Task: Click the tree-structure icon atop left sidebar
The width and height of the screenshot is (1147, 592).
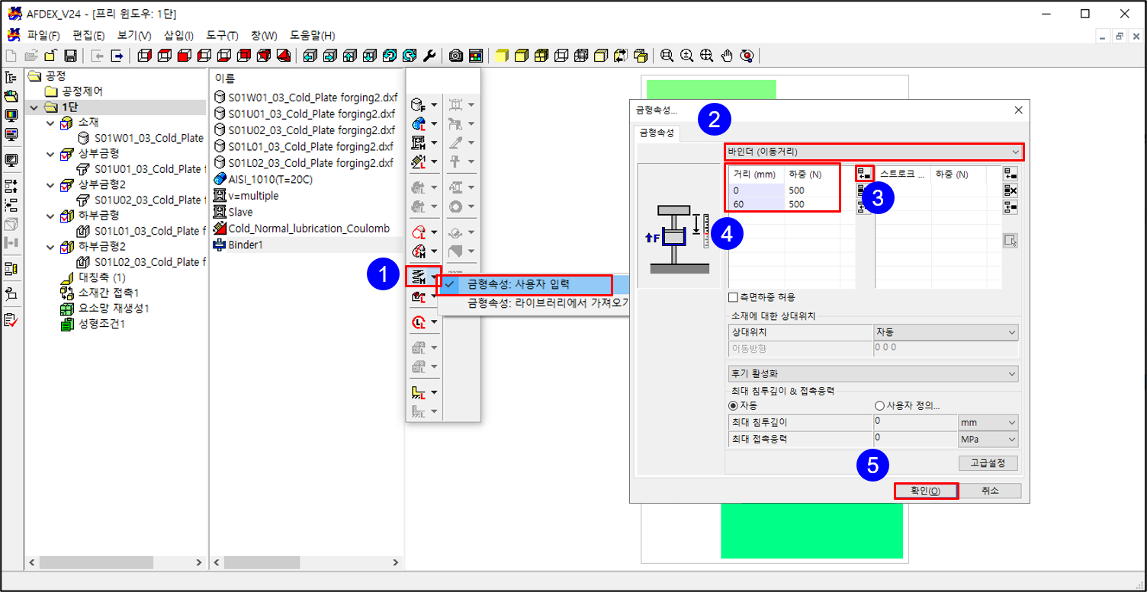Action: pyautogui.click(x=11, y=77)
